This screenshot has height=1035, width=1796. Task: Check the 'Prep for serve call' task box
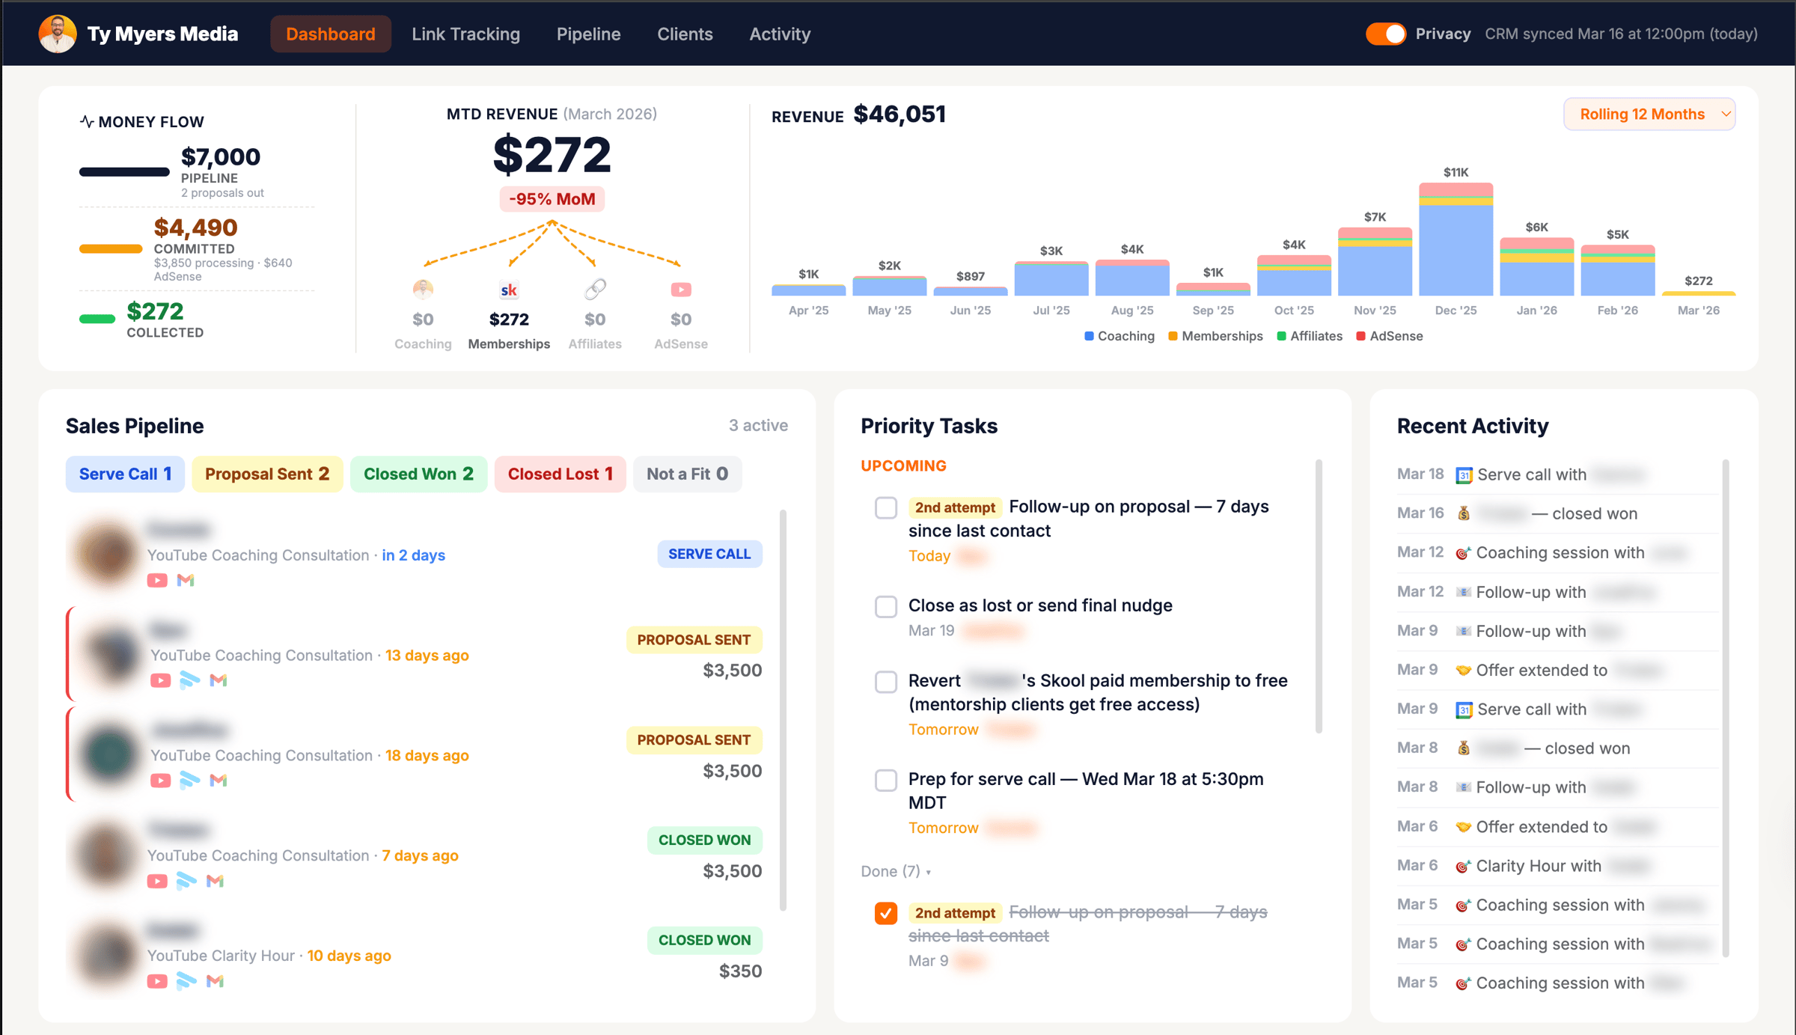click(x=886, y=780)
